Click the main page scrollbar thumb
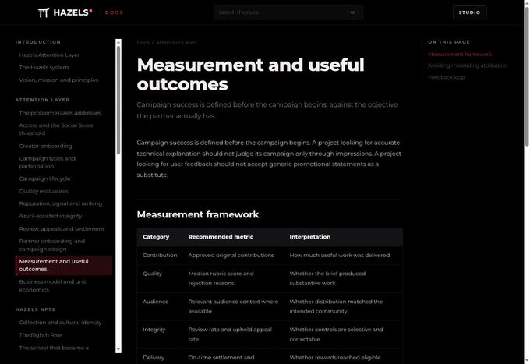Viewport: 530px width, 364px height. coord(527,76)
